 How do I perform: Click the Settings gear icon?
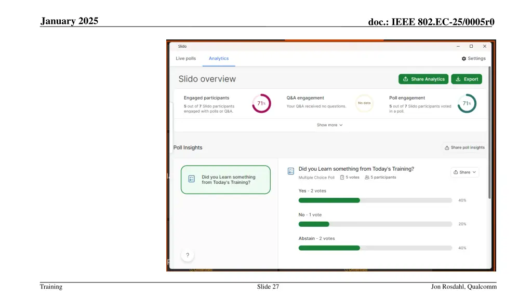pyautogui.click(x=464, y=59)
